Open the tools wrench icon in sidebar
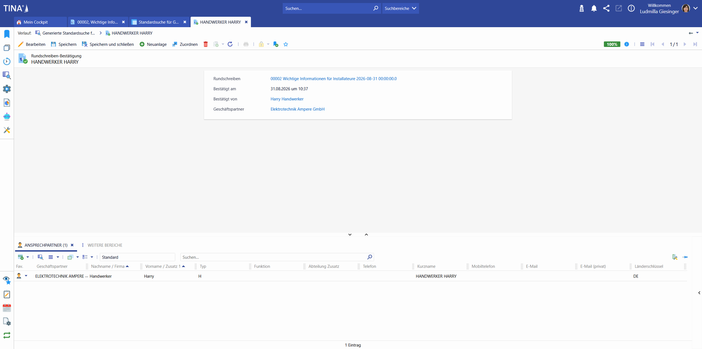The height and width of the screenshot is (349, 702). [7, 130]
